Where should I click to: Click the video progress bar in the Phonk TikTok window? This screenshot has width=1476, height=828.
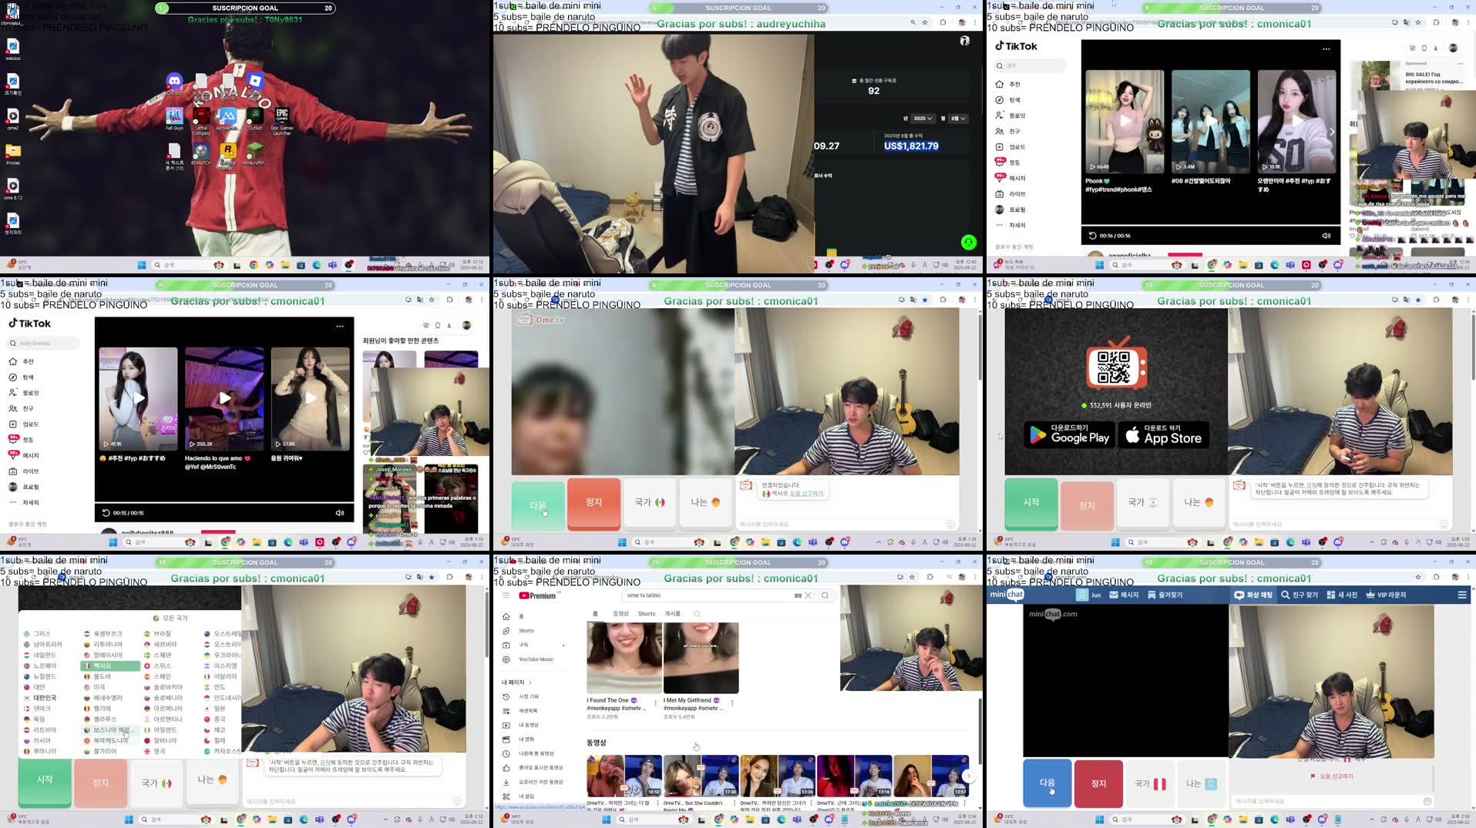point(1210,225)
